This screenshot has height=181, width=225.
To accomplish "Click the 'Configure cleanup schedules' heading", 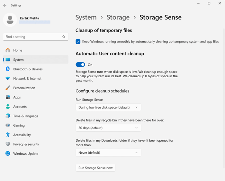I will click(x=102, y=91).
